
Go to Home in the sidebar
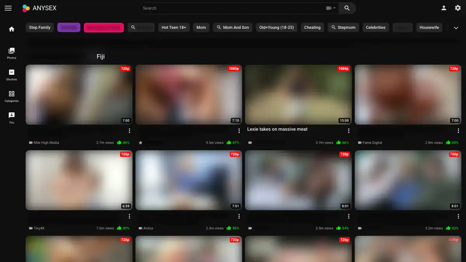(12, 29)
